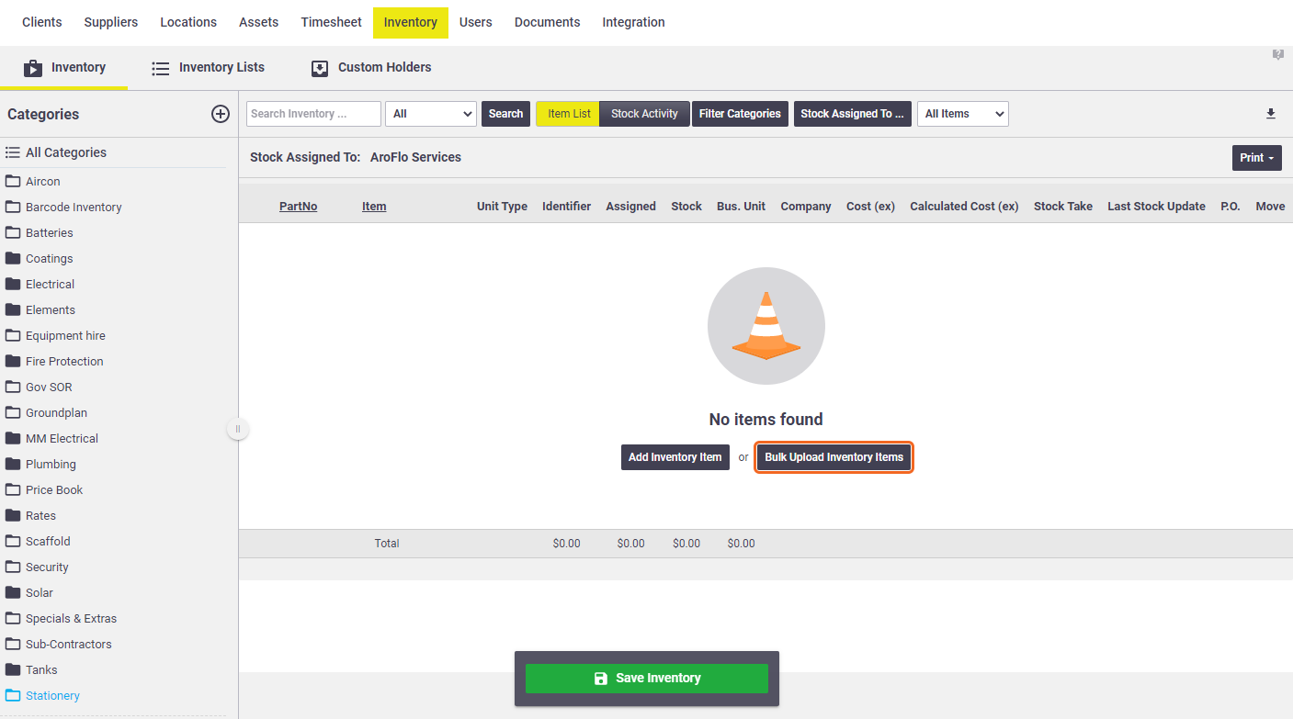The height and width of the screenshot is (719, 1293).
Task: Click the Search Inventory input field
Action: [313, 114]
